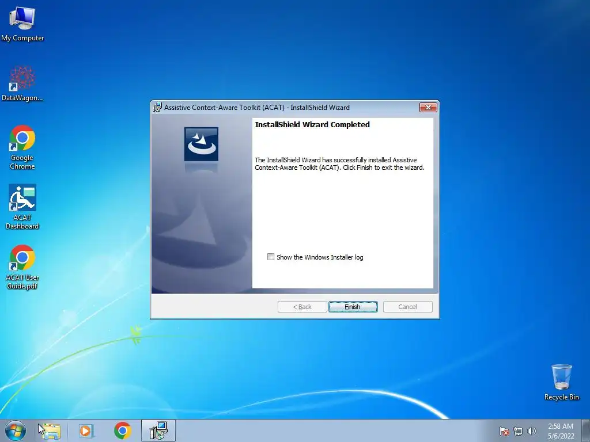Click the network tray icon
Screen dimensions: 590x442
[x=518, y=431]
